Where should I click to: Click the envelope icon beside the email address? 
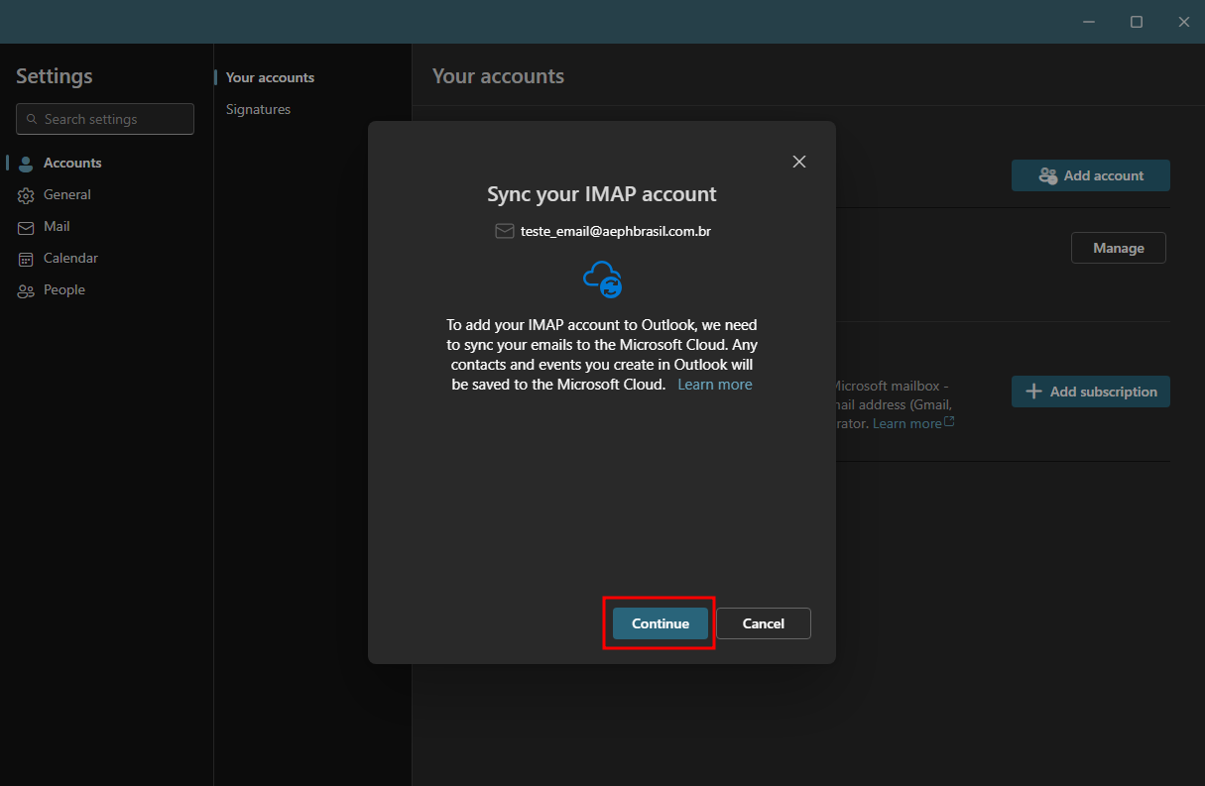pos(504,231)
